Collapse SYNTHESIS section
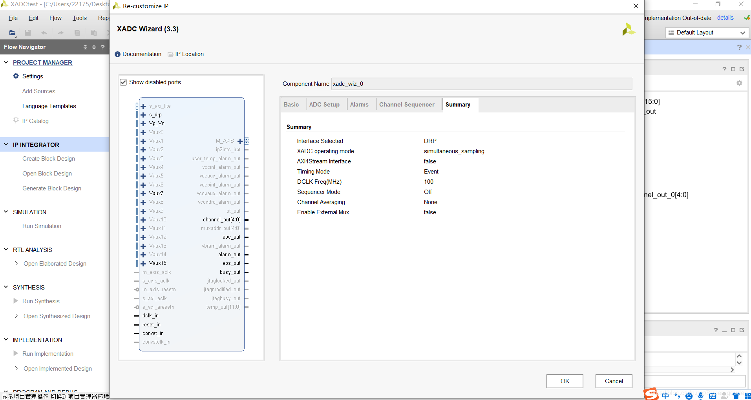751x400 pixels. [6, 287]
